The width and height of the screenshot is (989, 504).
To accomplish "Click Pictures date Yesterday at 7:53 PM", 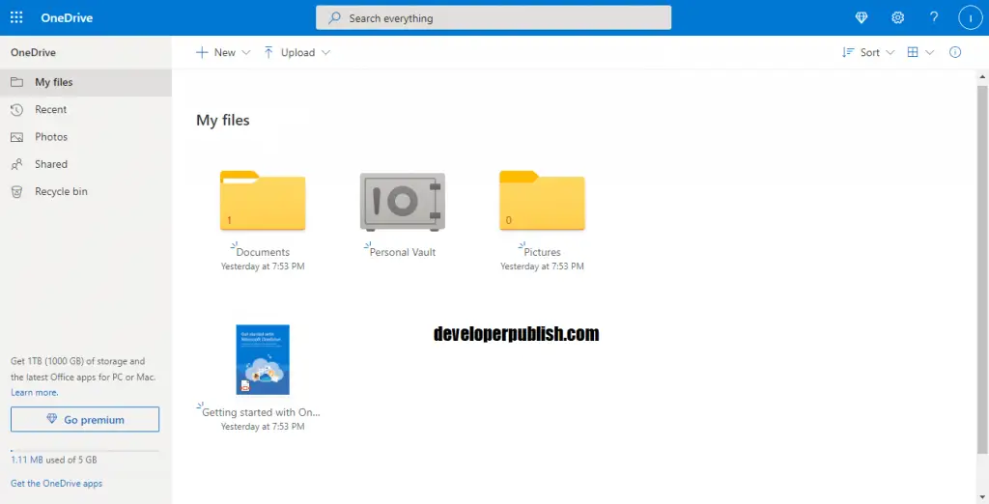I will (x=542, y=266).
